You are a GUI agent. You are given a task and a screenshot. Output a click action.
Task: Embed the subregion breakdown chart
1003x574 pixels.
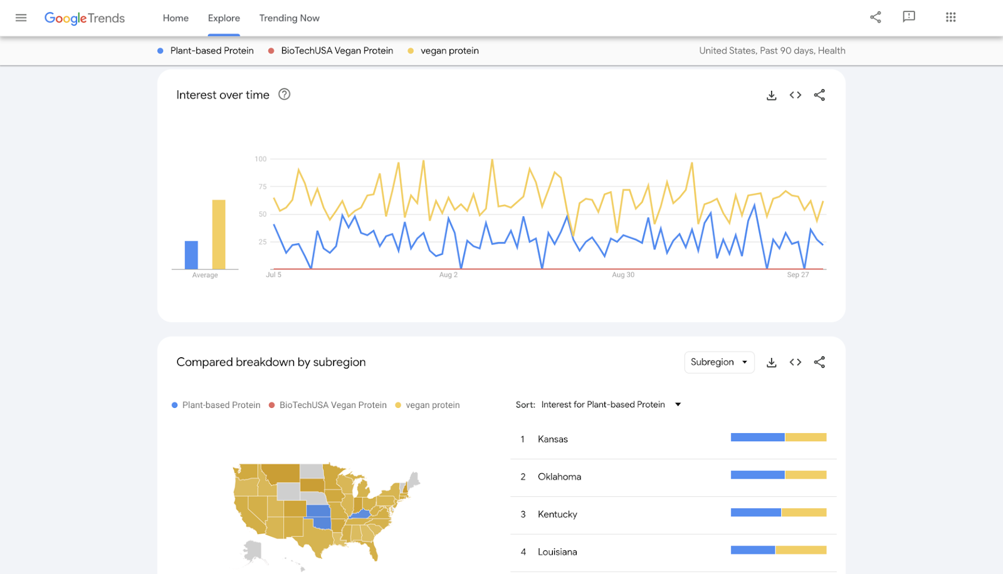(796, 362)
